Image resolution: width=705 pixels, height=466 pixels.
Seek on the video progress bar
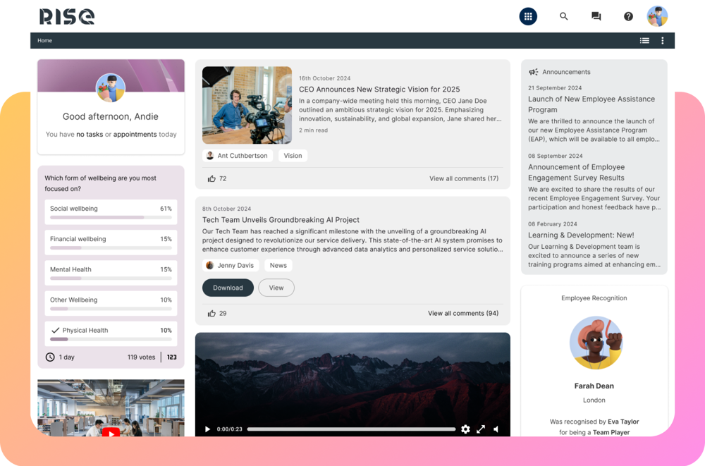(x=351, y=429)
